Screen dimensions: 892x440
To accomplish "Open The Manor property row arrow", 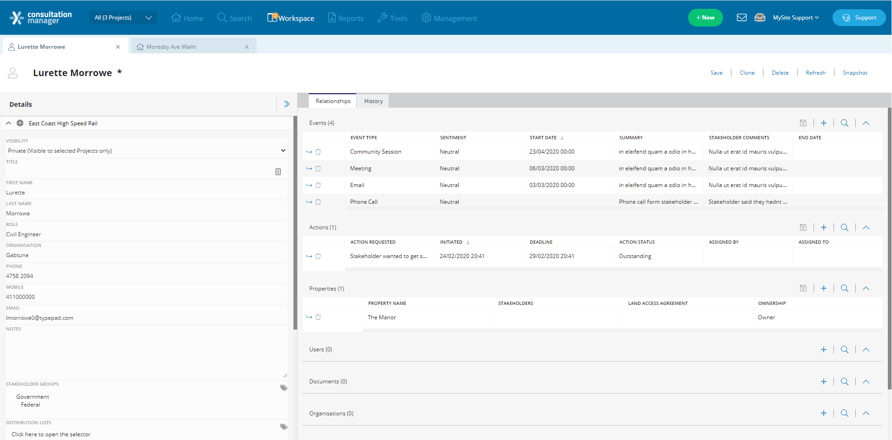I will pos(309,317).
